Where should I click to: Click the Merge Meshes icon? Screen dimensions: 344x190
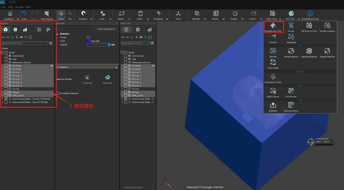(x=291, y=51)
